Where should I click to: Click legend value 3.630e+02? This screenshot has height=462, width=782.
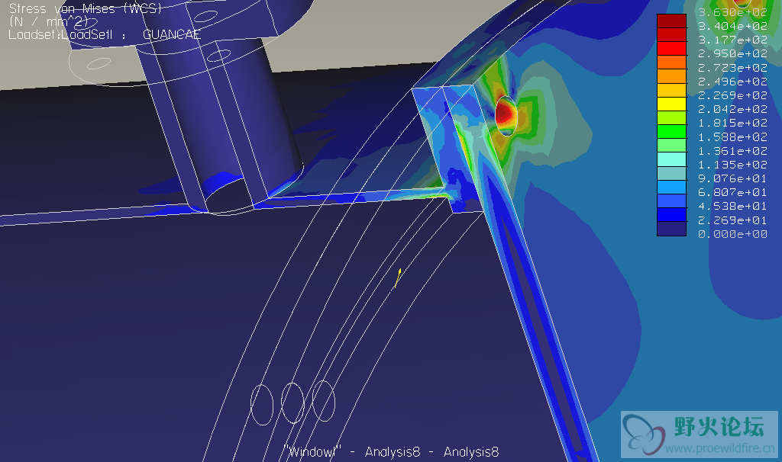(732, 12)
